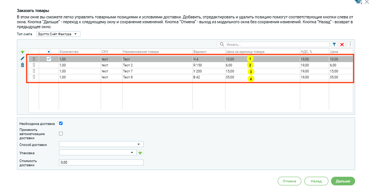
Task: Uncheck the checkbox in the Тест row
Action: click(x=49, y=59)
